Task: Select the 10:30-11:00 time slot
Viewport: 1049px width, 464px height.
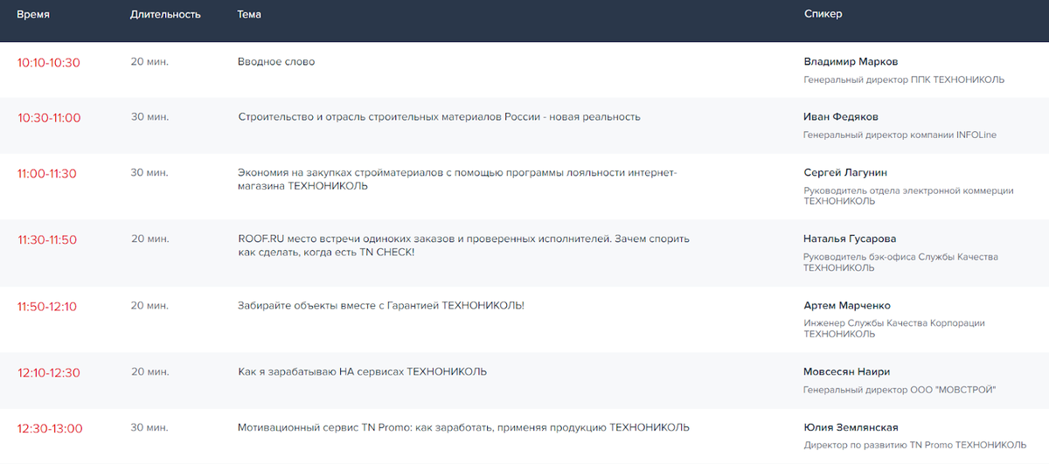Action: click(x=49, y=117)
